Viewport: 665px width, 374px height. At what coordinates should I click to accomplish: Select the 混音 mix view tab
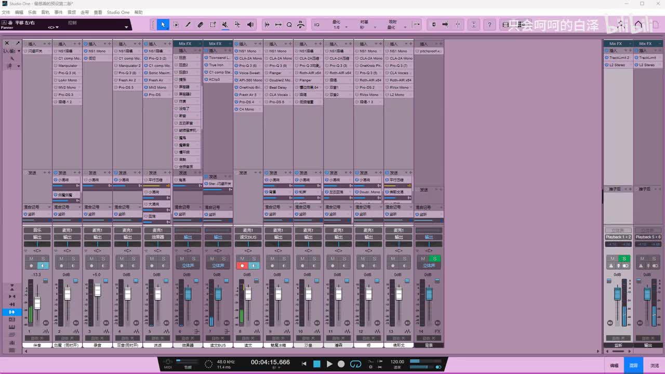click(634, 366)
